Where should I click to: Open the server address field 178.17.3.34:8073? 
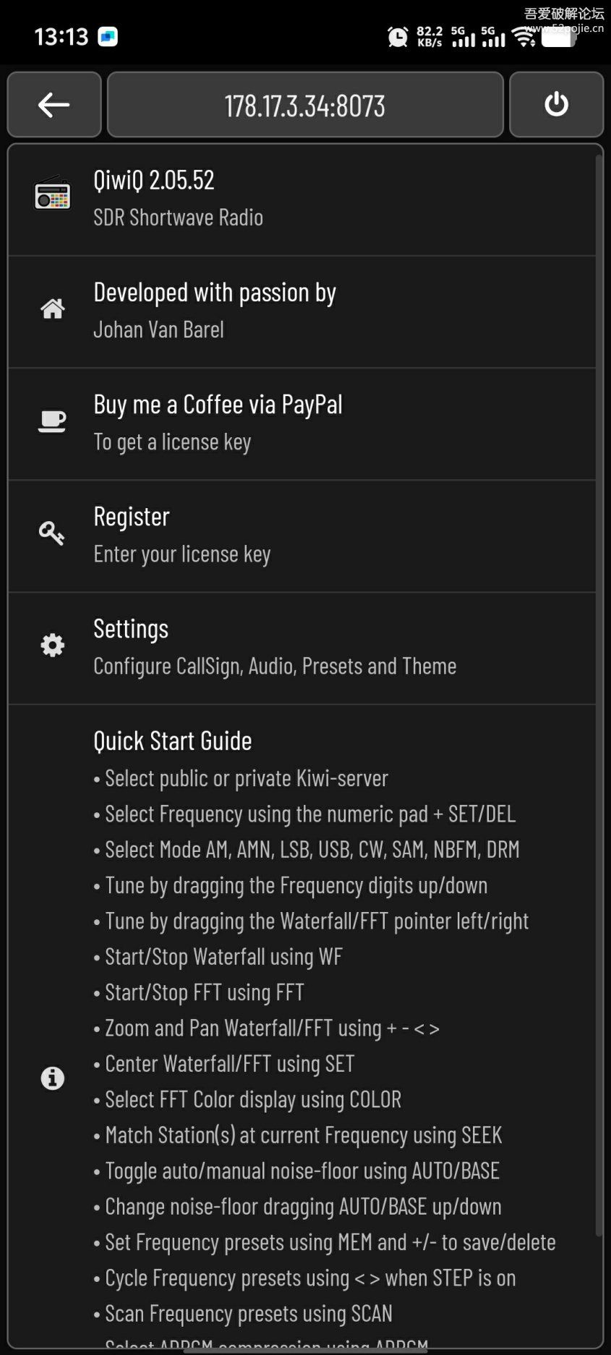tap(304, 105)
